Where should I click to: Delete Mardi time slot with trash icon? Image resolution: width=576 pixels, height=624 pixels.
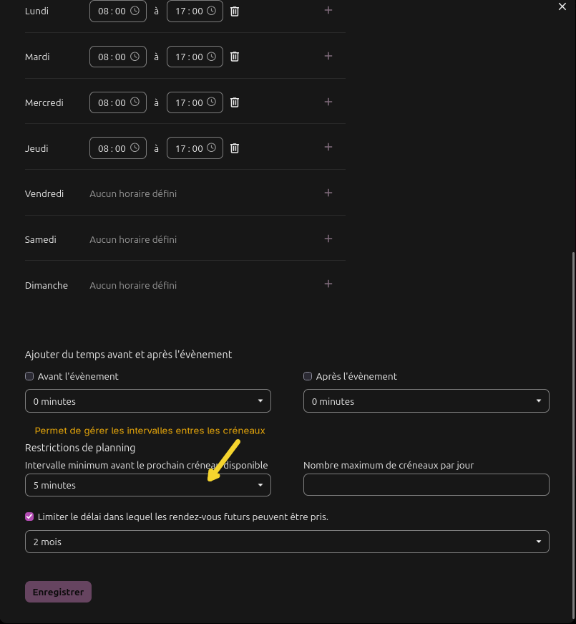[x=235, y=57]
